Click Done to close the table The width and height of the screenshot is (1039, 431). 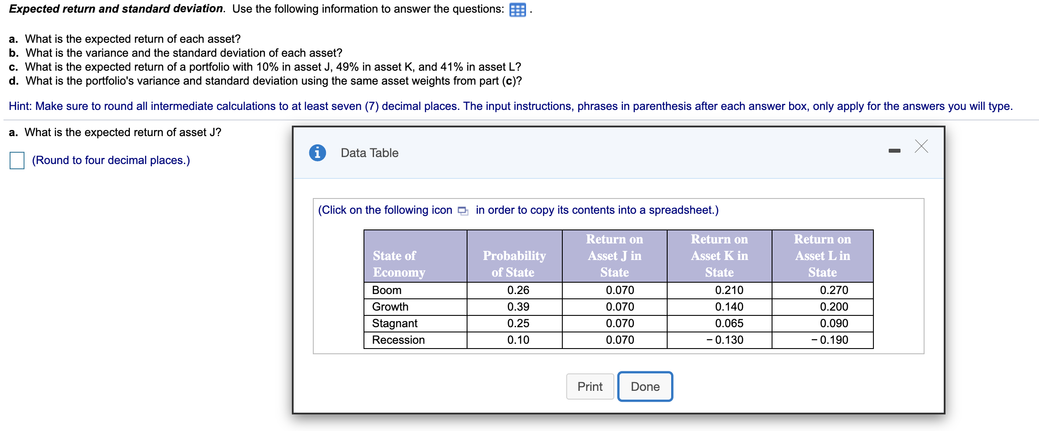pyautogui.click(x=644, y=386)
